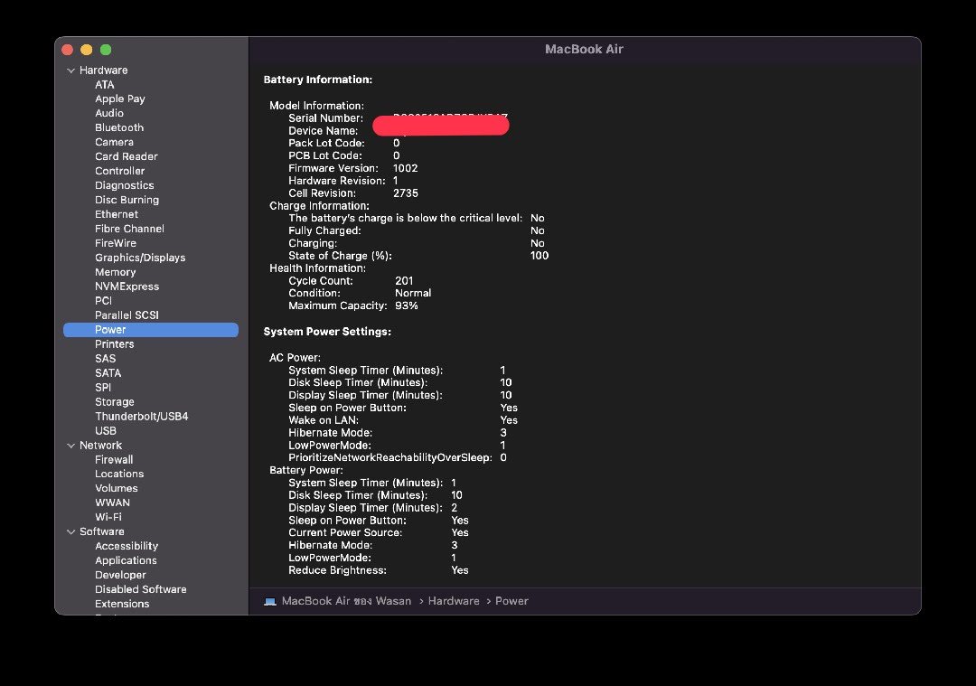The height and width of the screenshot is (686, 976).
Task: Select Bluetooth in the sidebar
Action: pos(119,127)
